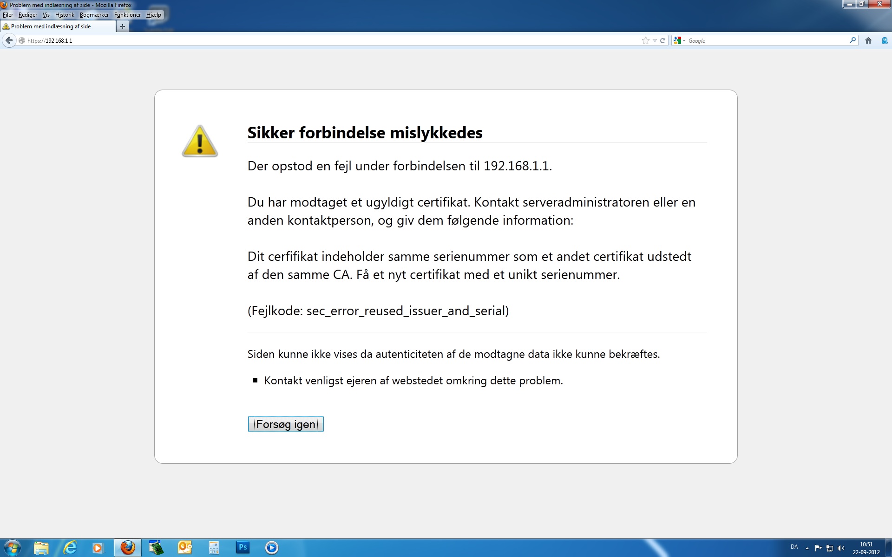892x557 pixels.
Task: Bookmark this page with the star icon
Action: click(x=645, y=41)
